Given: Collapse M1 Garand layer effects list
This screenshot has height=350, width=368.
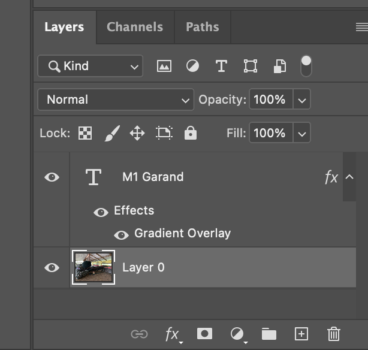Looking at the screenshot, I should tap(349, 177).
